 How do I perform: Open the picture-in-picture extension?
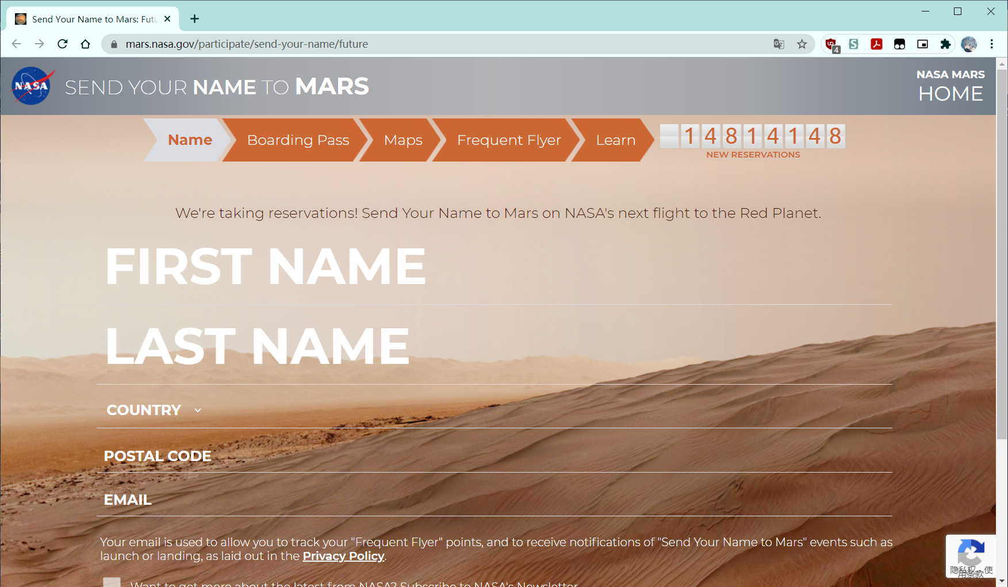pyautogui.click(x=922, y=44)
